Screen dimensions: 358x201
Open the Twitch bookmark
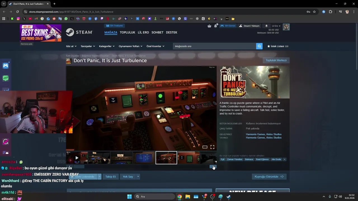pyautogui.click(x=102, y=19)
